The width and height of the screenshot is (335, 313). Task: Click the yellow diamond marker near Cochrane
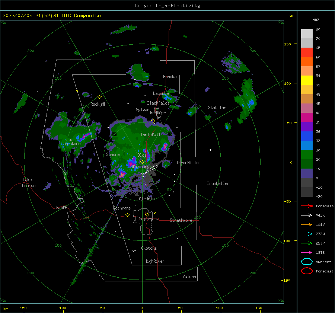point(127,215)
